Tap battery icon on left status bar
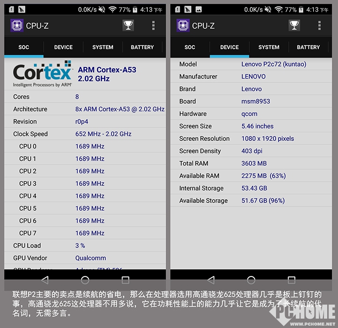This screenshot has height=328, width=338. click(x=135, y=9)
